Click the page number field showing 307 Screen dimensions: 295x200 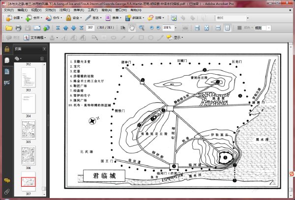[90, 28]
